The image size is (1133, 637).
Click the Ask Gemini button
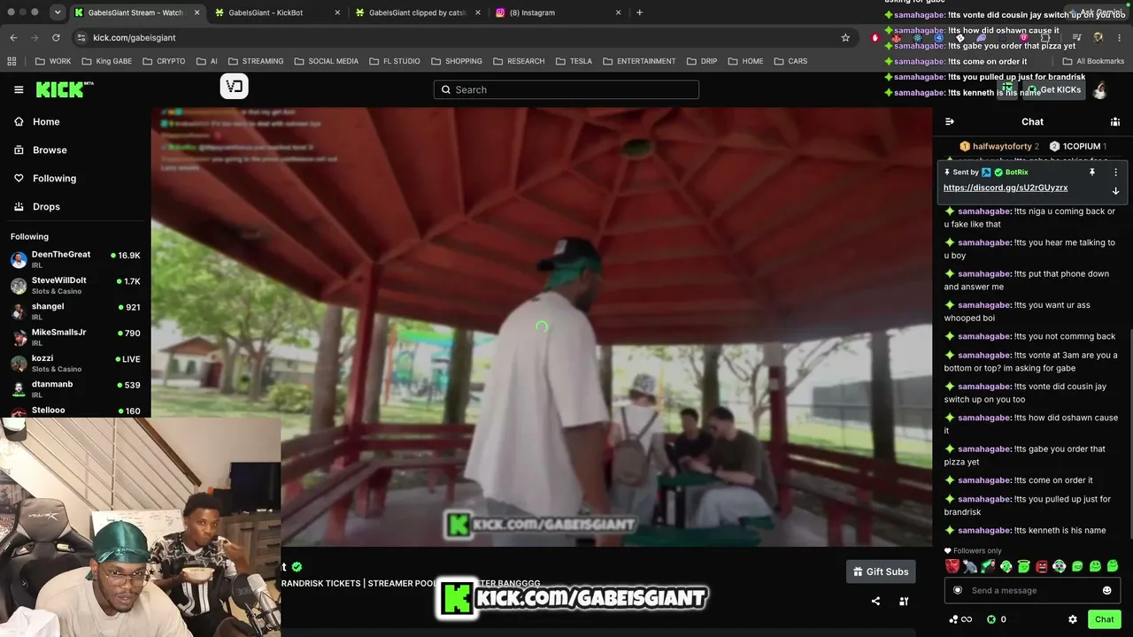pos(1096,12)
